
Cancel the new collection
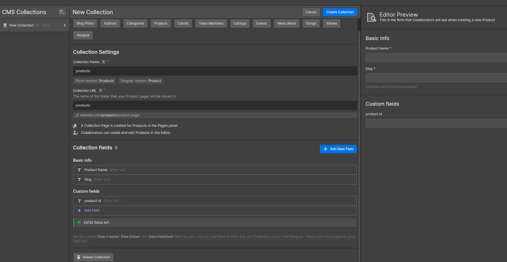[311, 12]
